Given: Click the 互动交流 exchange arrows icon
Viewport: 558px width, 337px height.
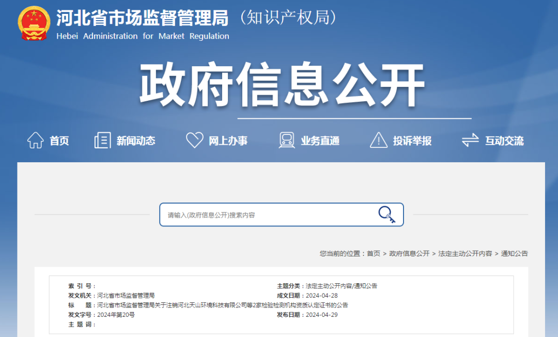Looking at the screenshot, I should 471,140.
